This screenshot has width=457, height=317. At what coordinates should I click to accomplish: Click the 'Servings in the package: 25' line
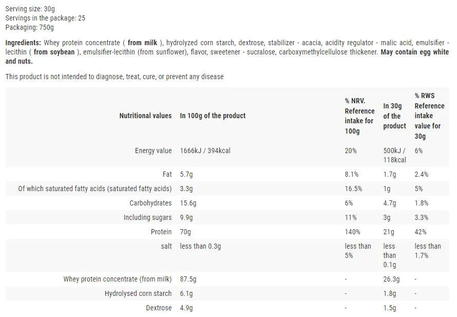45,18
